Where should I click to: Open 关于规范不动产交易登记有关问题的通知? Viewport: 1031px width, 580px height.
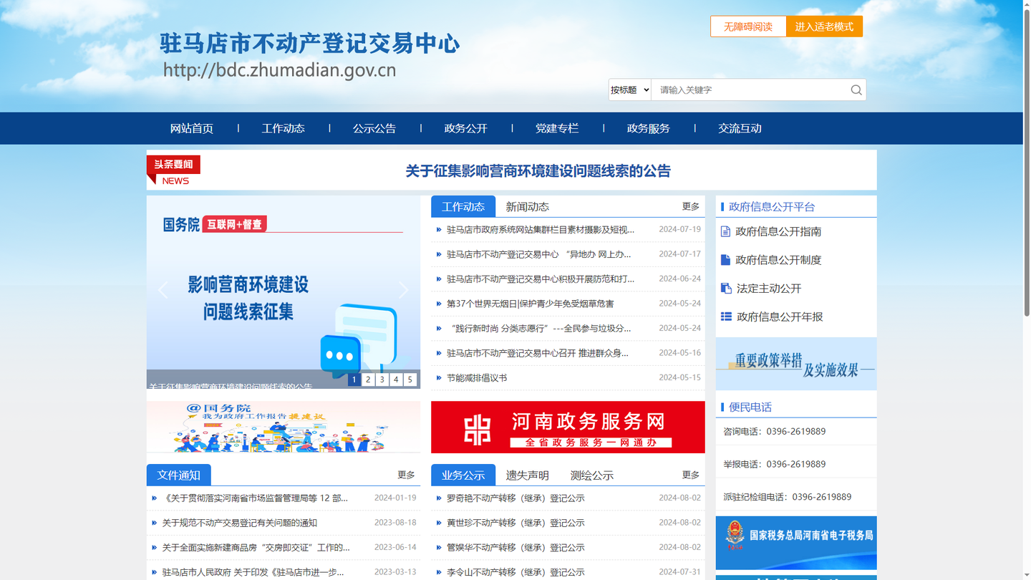point(239,523)
